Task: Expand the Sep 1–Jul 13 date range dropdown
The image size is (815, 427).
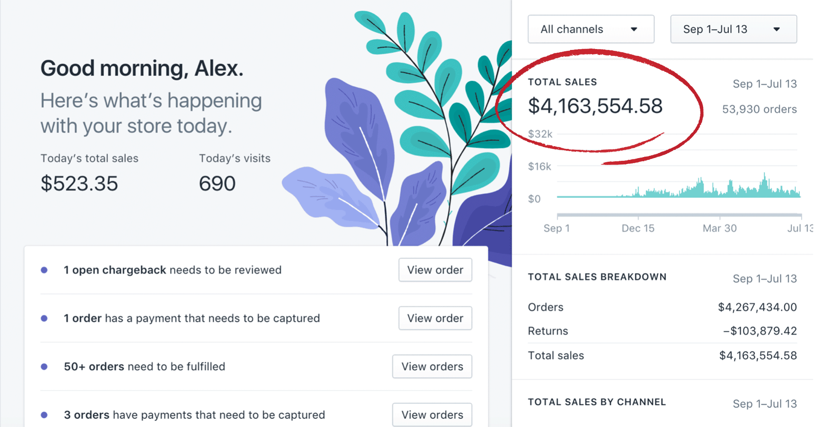Action: tap(733, 29)
